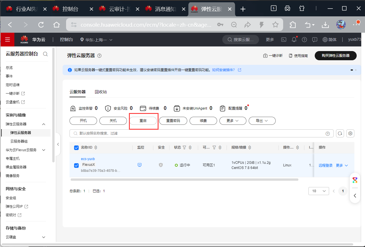365x247 pixels.
Task: Go to the browser home page
Action: (x=57, y=25)
